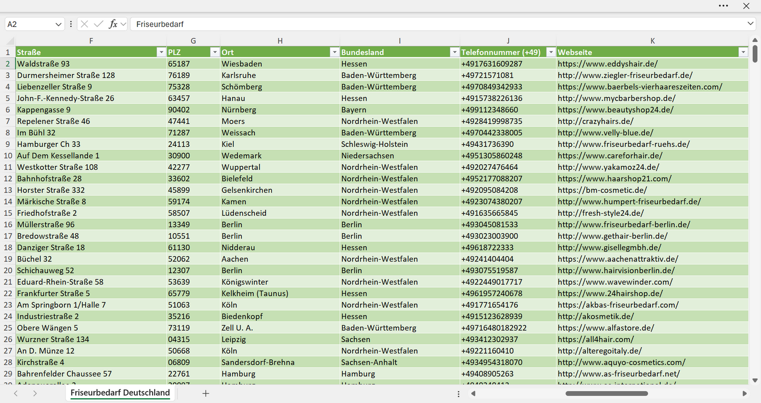Screen dimensions: 761x403
Task: Add a new sheet with the plus button
Action: 206,394
